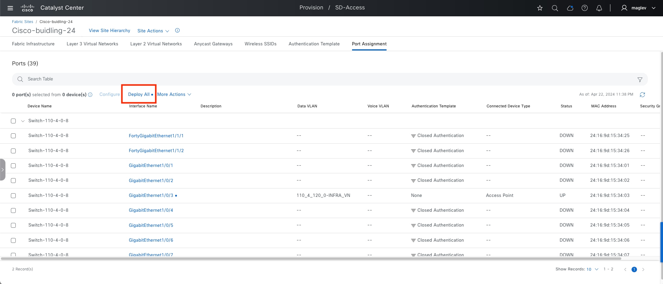The width and height of the screenshot is (663, 284).
Task: Select checkbox for FortyGigabitEthernet1/1/1 row
Action: tap(13, 136)
